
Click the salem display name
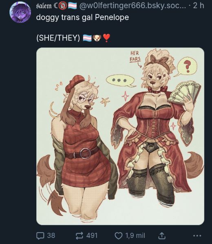44,6
